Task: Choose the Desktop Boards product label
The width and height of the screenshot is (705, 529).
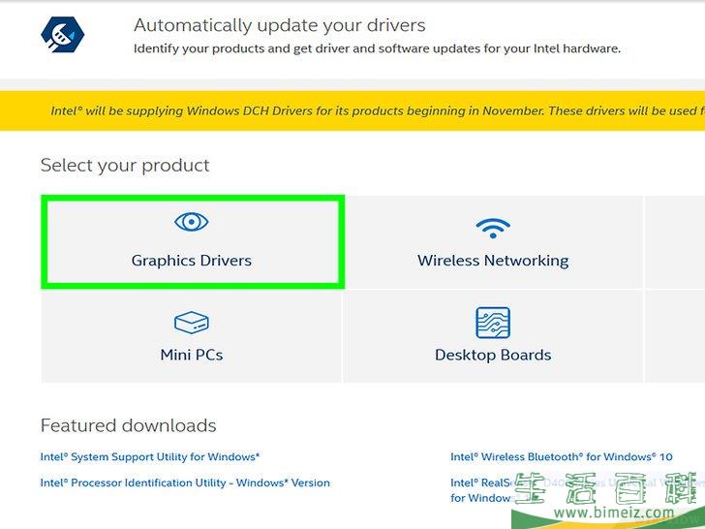Action: coord(493,355)
